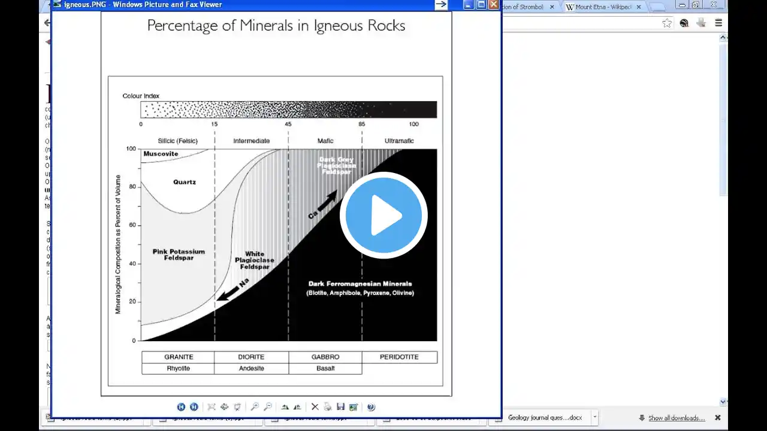Click the Quartz label in the diagram
Screen dimensions: 767x431
pyautogui.click(x=185, y=182)
